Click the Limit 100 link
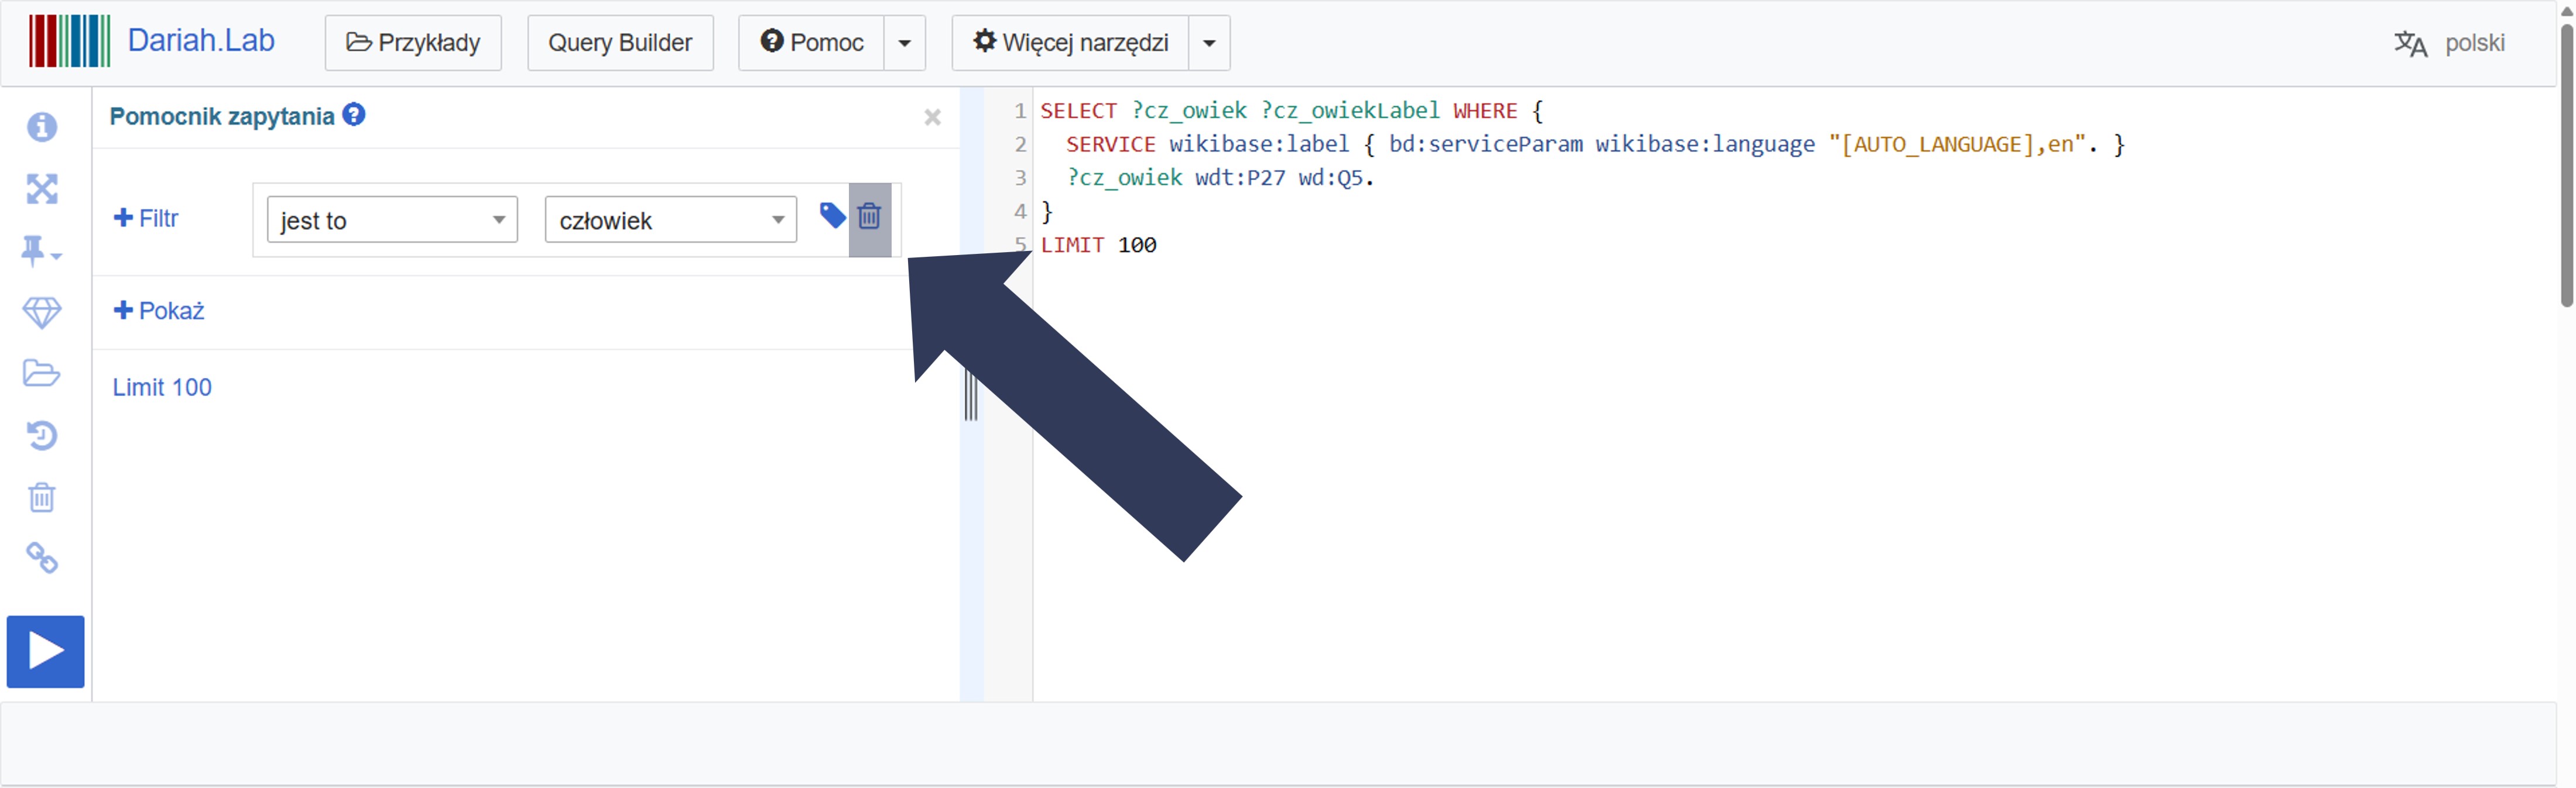2576x788 pixels. pos(162,387)
